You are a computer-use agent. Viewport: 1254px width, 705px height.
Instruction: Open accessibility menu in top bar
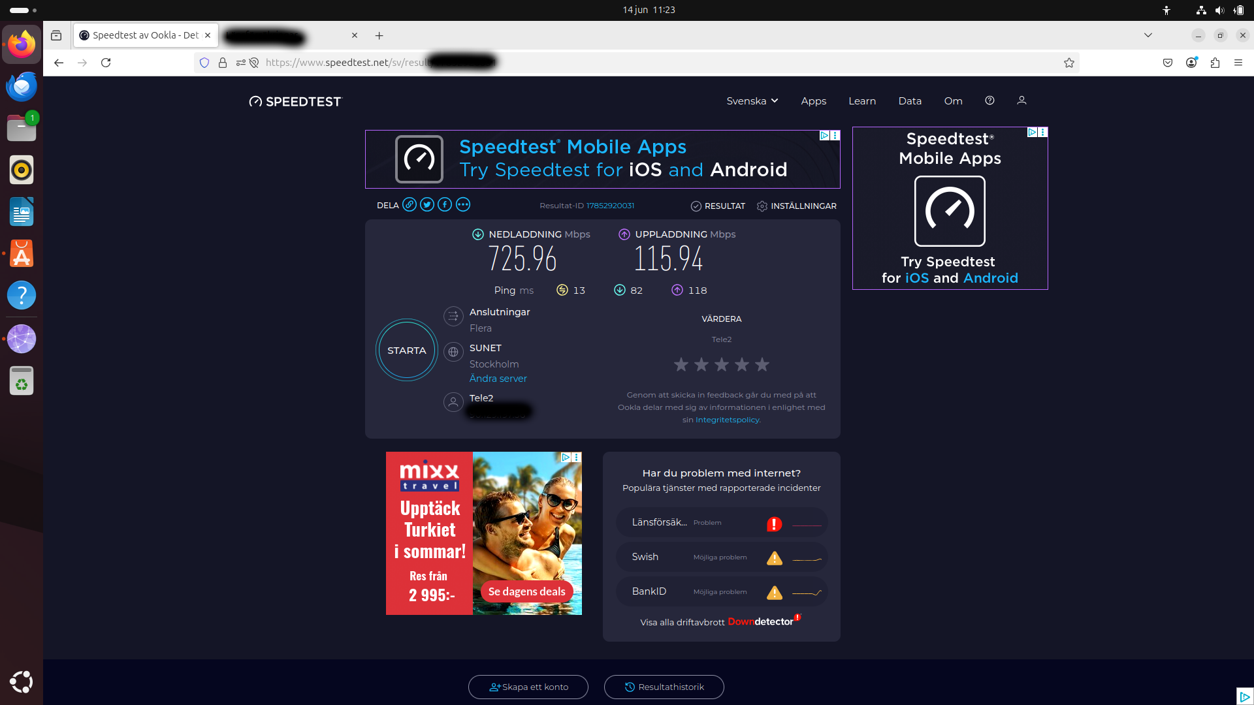1166,10
